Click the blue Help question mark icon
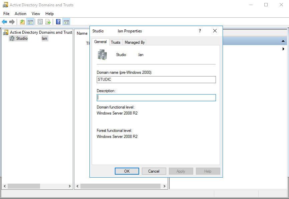 click(58, 22)
